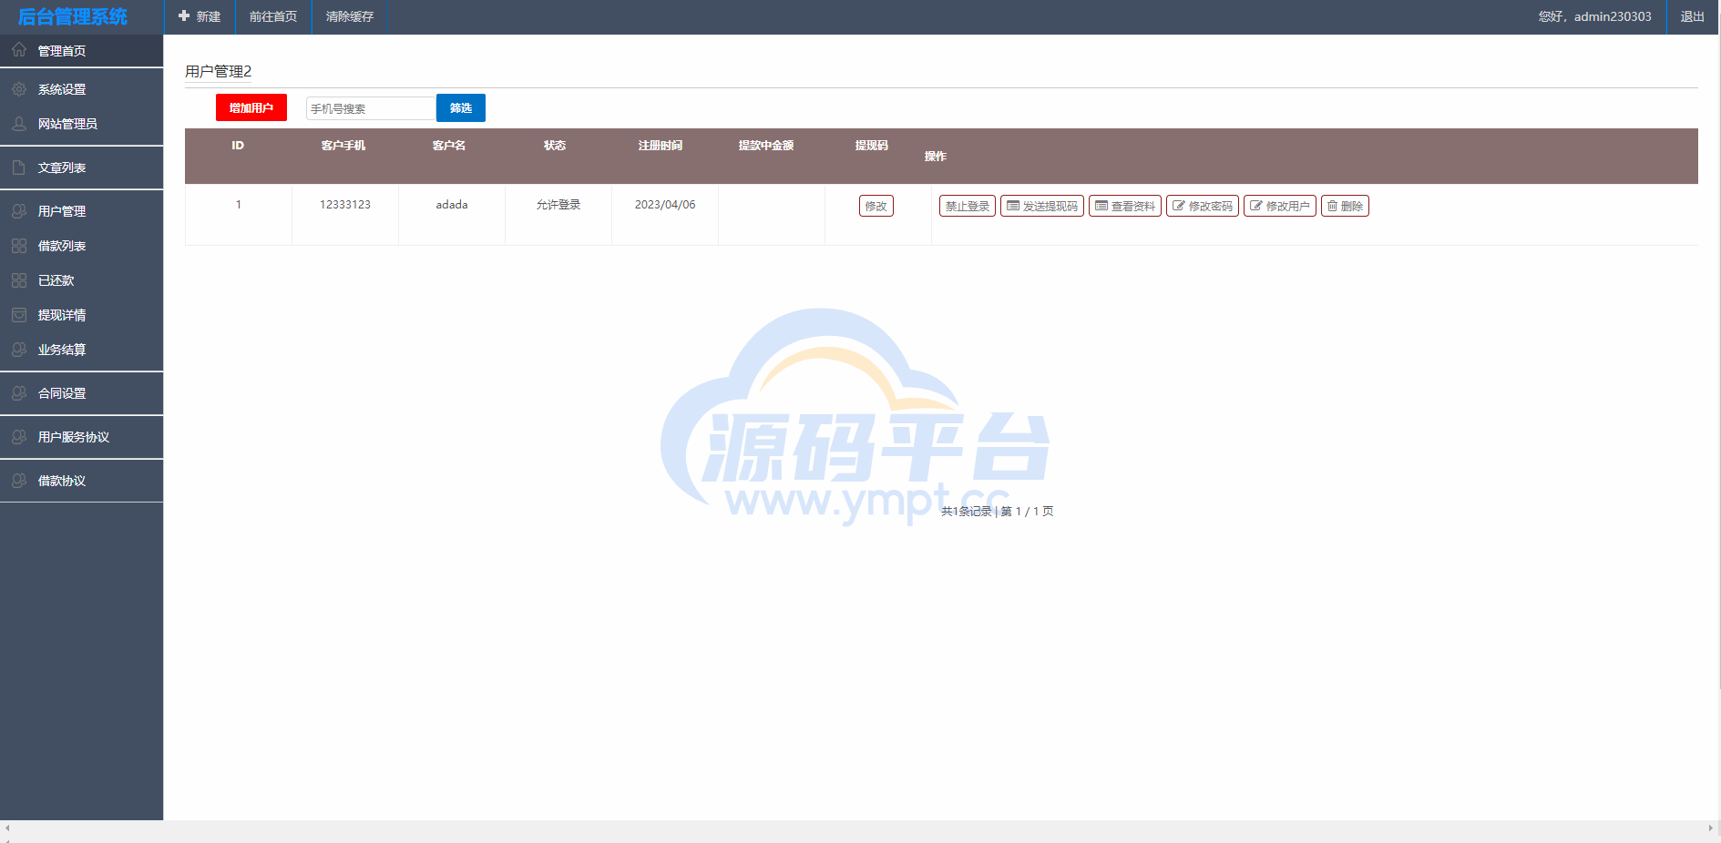Click phone number cell 12333123
Viewport: 1721px width, 843px height.
[345, 205]
